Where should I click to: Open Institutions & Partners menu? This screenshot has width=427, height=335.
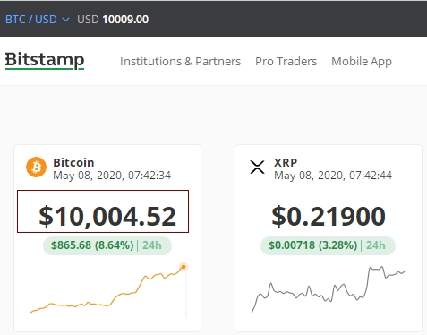180,62
